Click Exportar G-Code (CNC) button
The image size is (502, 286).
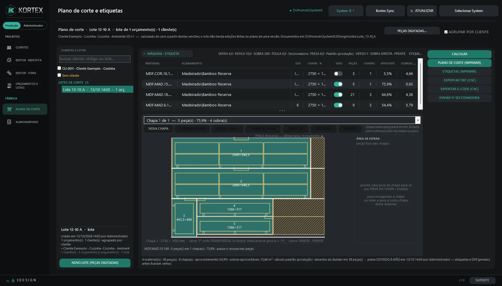[459, 89]
